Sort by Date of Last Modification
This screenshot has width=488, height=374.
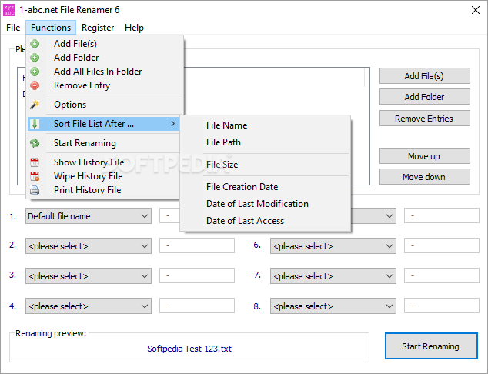[x=265, y=204]
